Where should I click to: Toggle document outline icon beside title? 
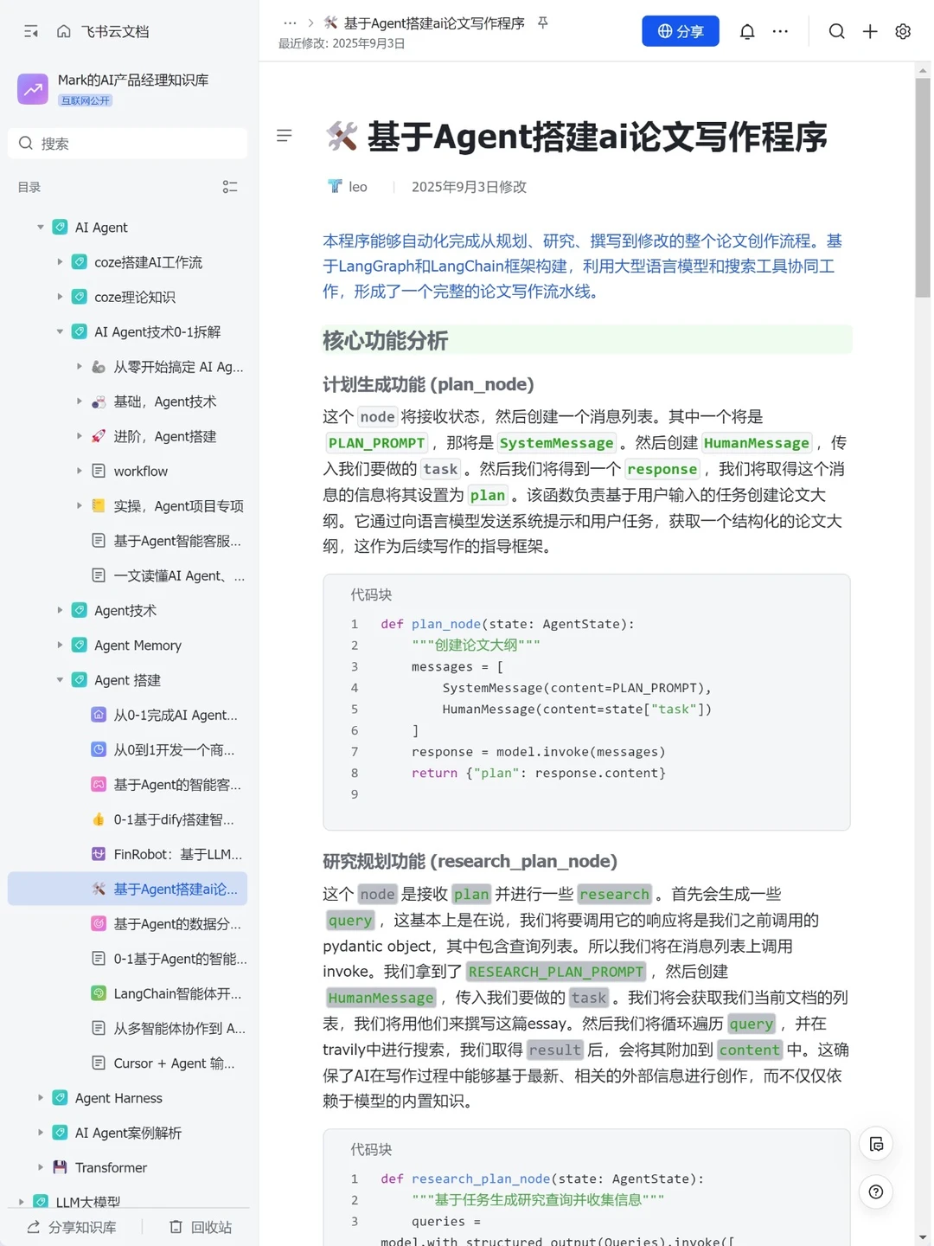(x=284, y=135)
